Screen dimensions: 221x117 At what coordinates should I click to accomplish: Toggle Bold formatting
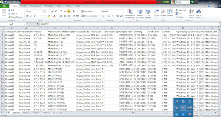[27, 16]
